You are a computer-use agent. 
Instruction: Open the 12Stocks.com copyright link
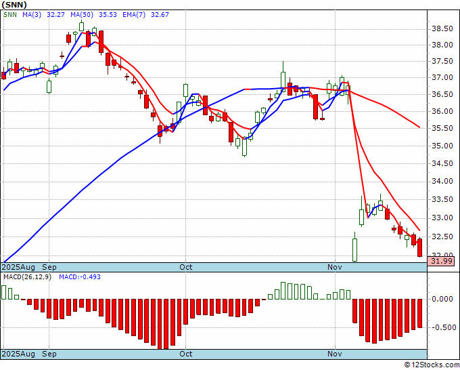point(432,365)
